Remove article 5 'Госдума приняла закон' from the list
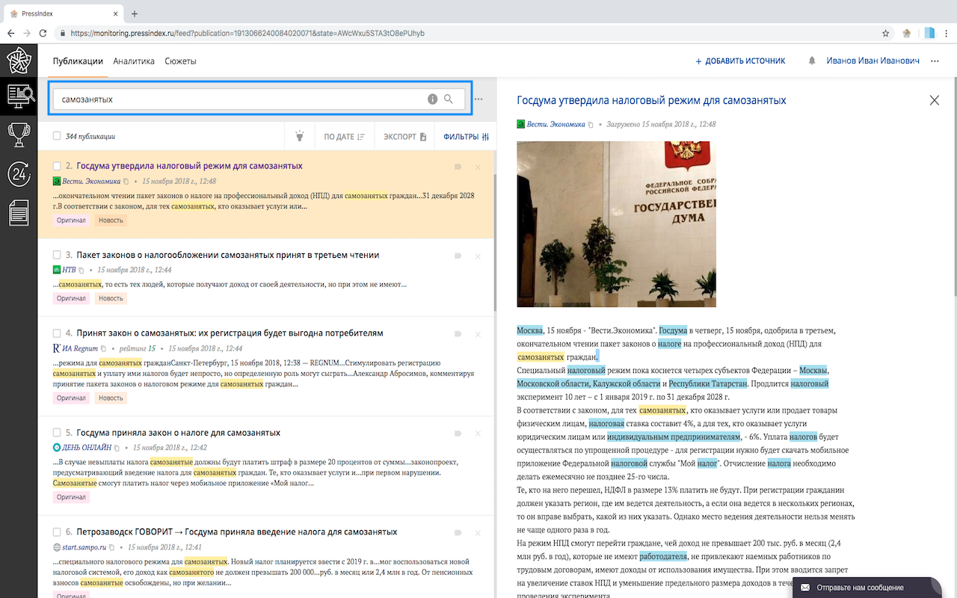This screenshot has width=957, height=598. click(478, 433)
